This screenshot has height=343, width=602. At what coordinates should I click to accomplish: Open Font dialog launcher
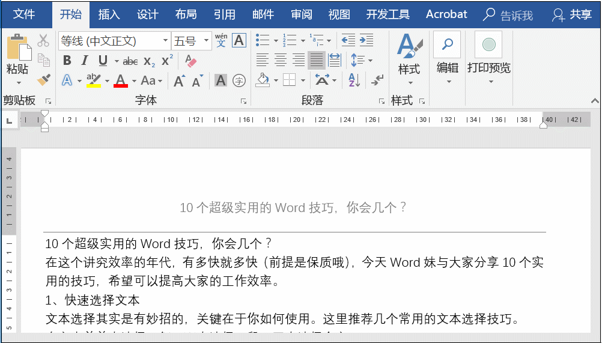(243, 102)
